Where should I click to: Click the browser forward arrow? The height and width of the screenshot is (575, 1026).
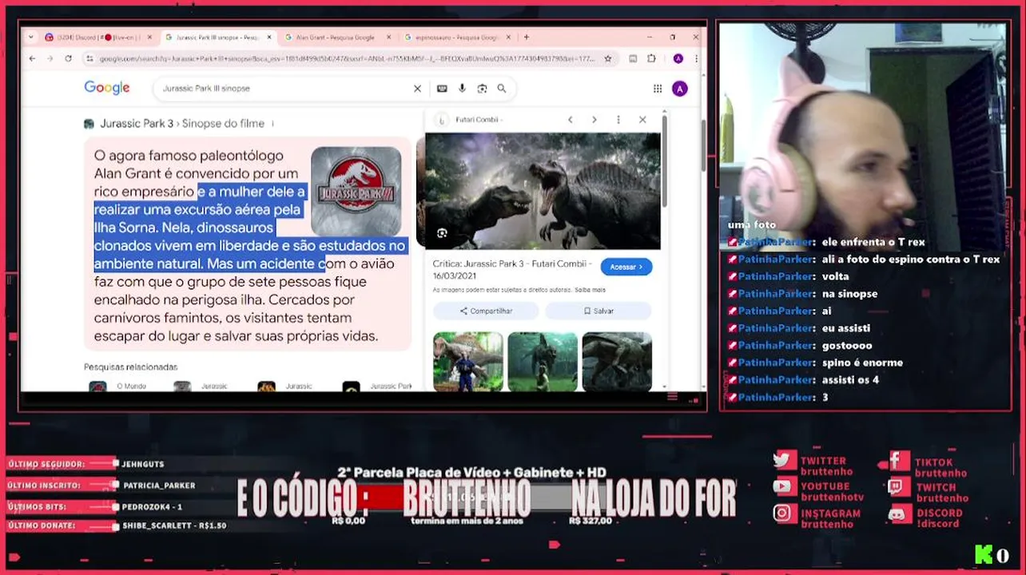point(50,58)
